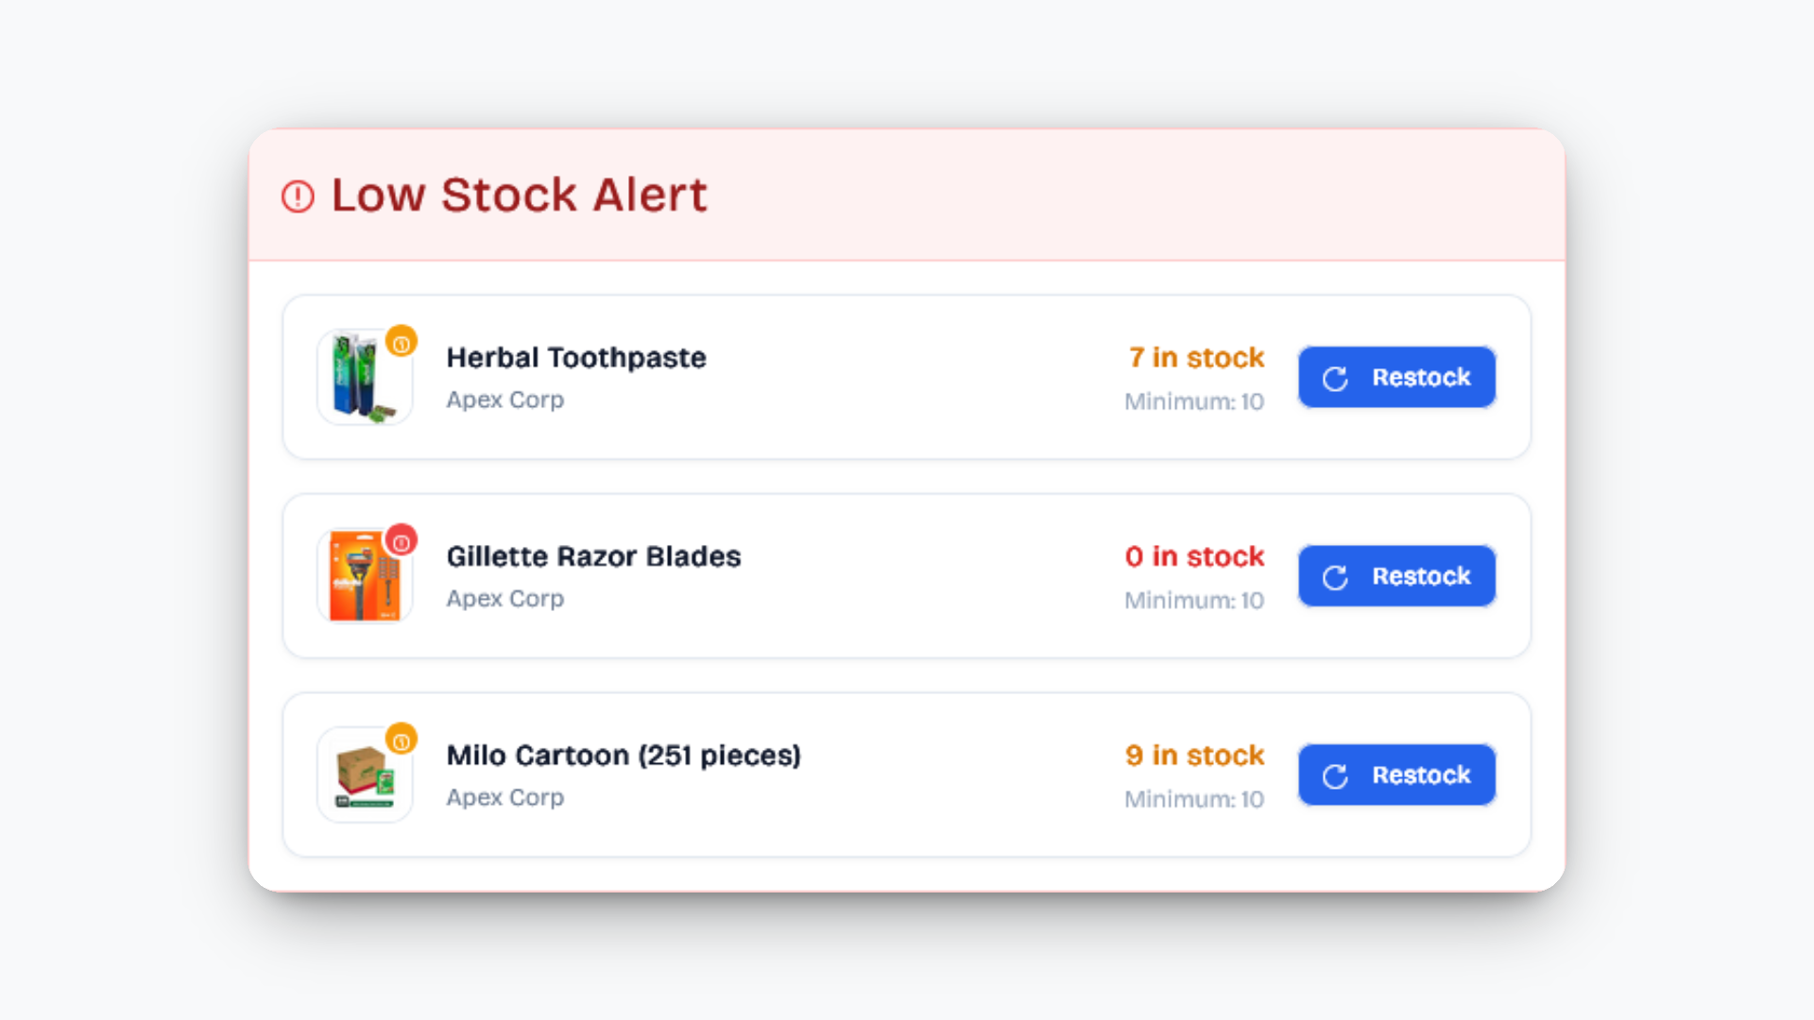This screenshot has height=1020, width=1814.
Task: Restock the Gillette Razor Blades item
Action: pos(1396,576)
